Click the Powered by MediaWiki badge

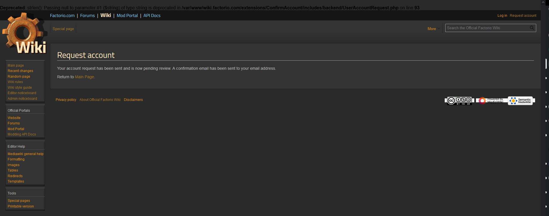pos(491,101)
